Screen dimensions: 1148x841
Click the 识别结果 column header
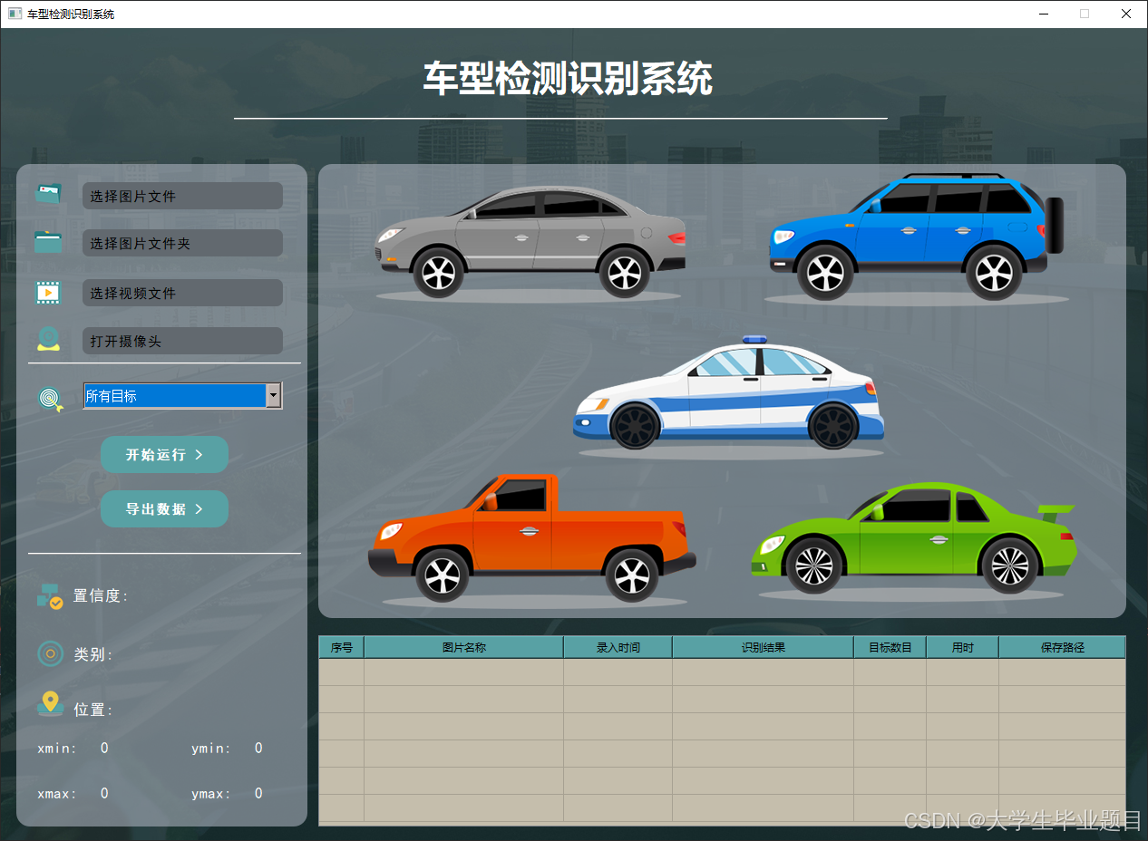click(x=764, y=647)
